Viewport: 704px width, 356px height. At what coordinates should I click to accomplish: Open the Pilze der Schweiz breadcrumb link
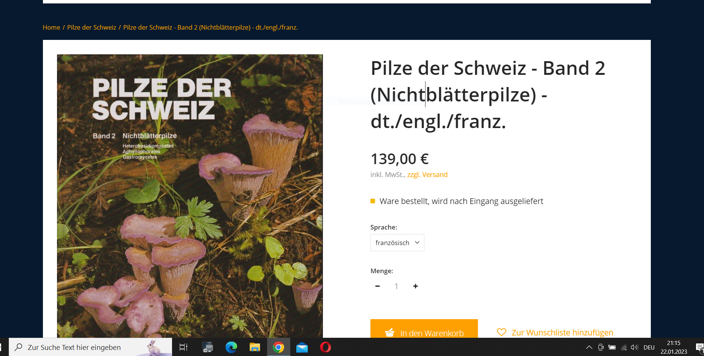pyautogui.click(x=92, y=27)
